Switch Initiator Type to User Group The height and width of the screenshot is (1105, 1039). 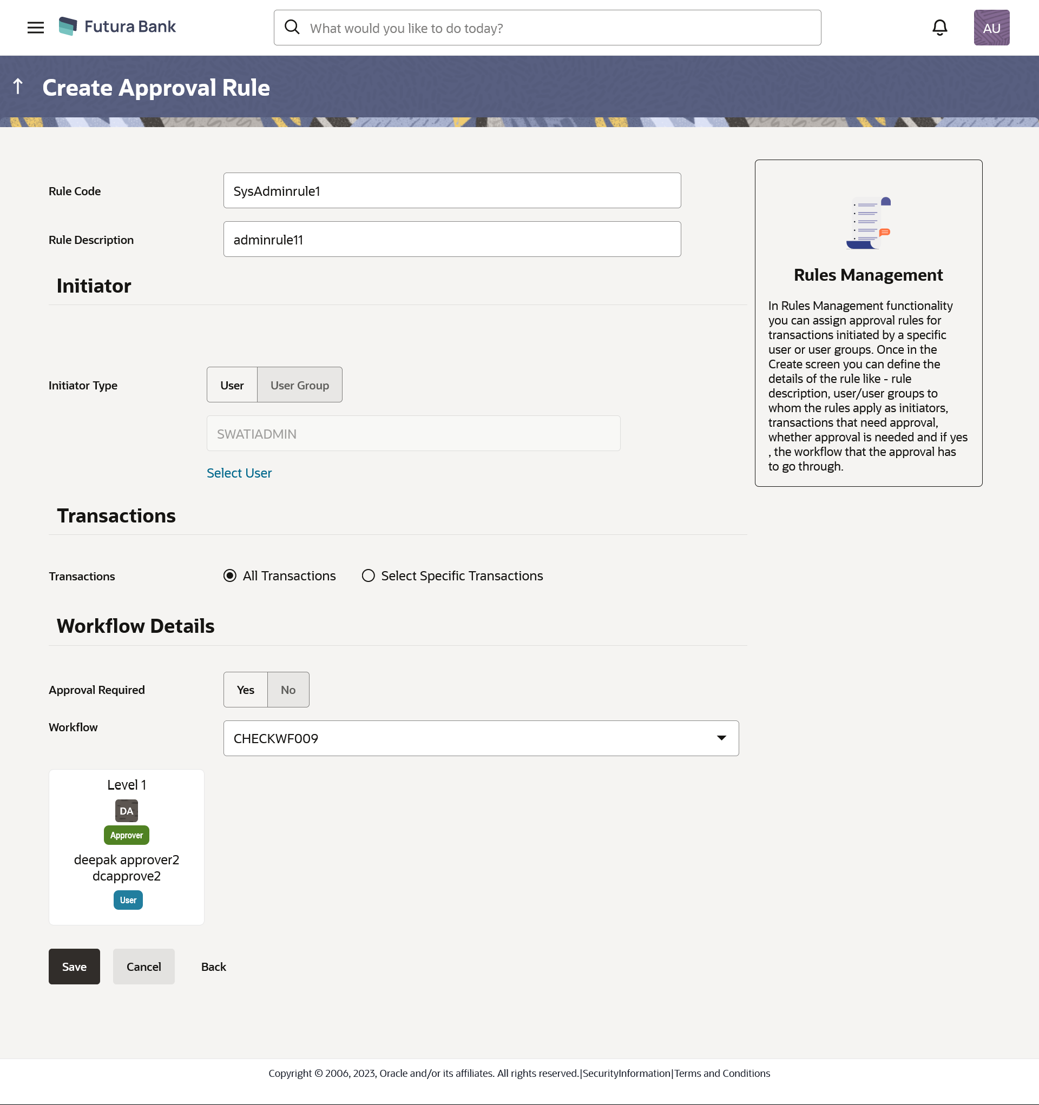299,385
